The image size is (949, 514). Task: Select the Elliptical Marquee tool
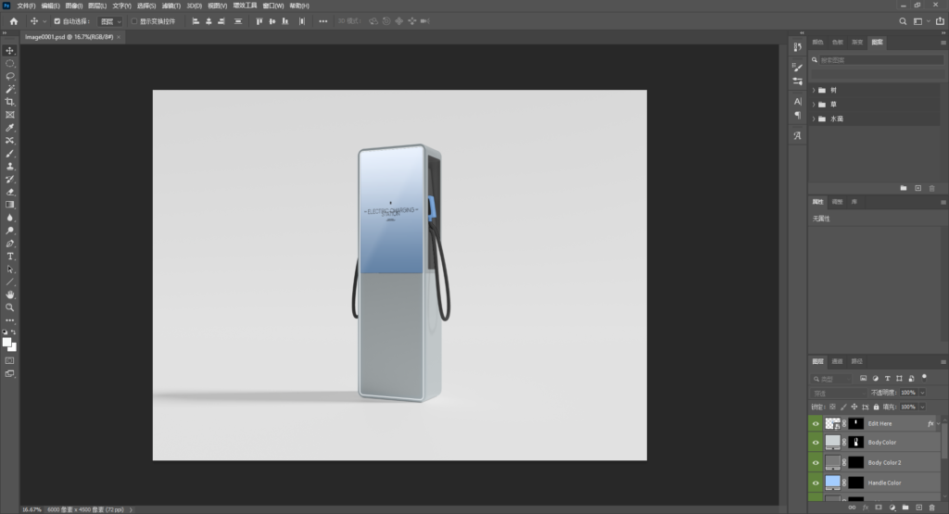9,64
